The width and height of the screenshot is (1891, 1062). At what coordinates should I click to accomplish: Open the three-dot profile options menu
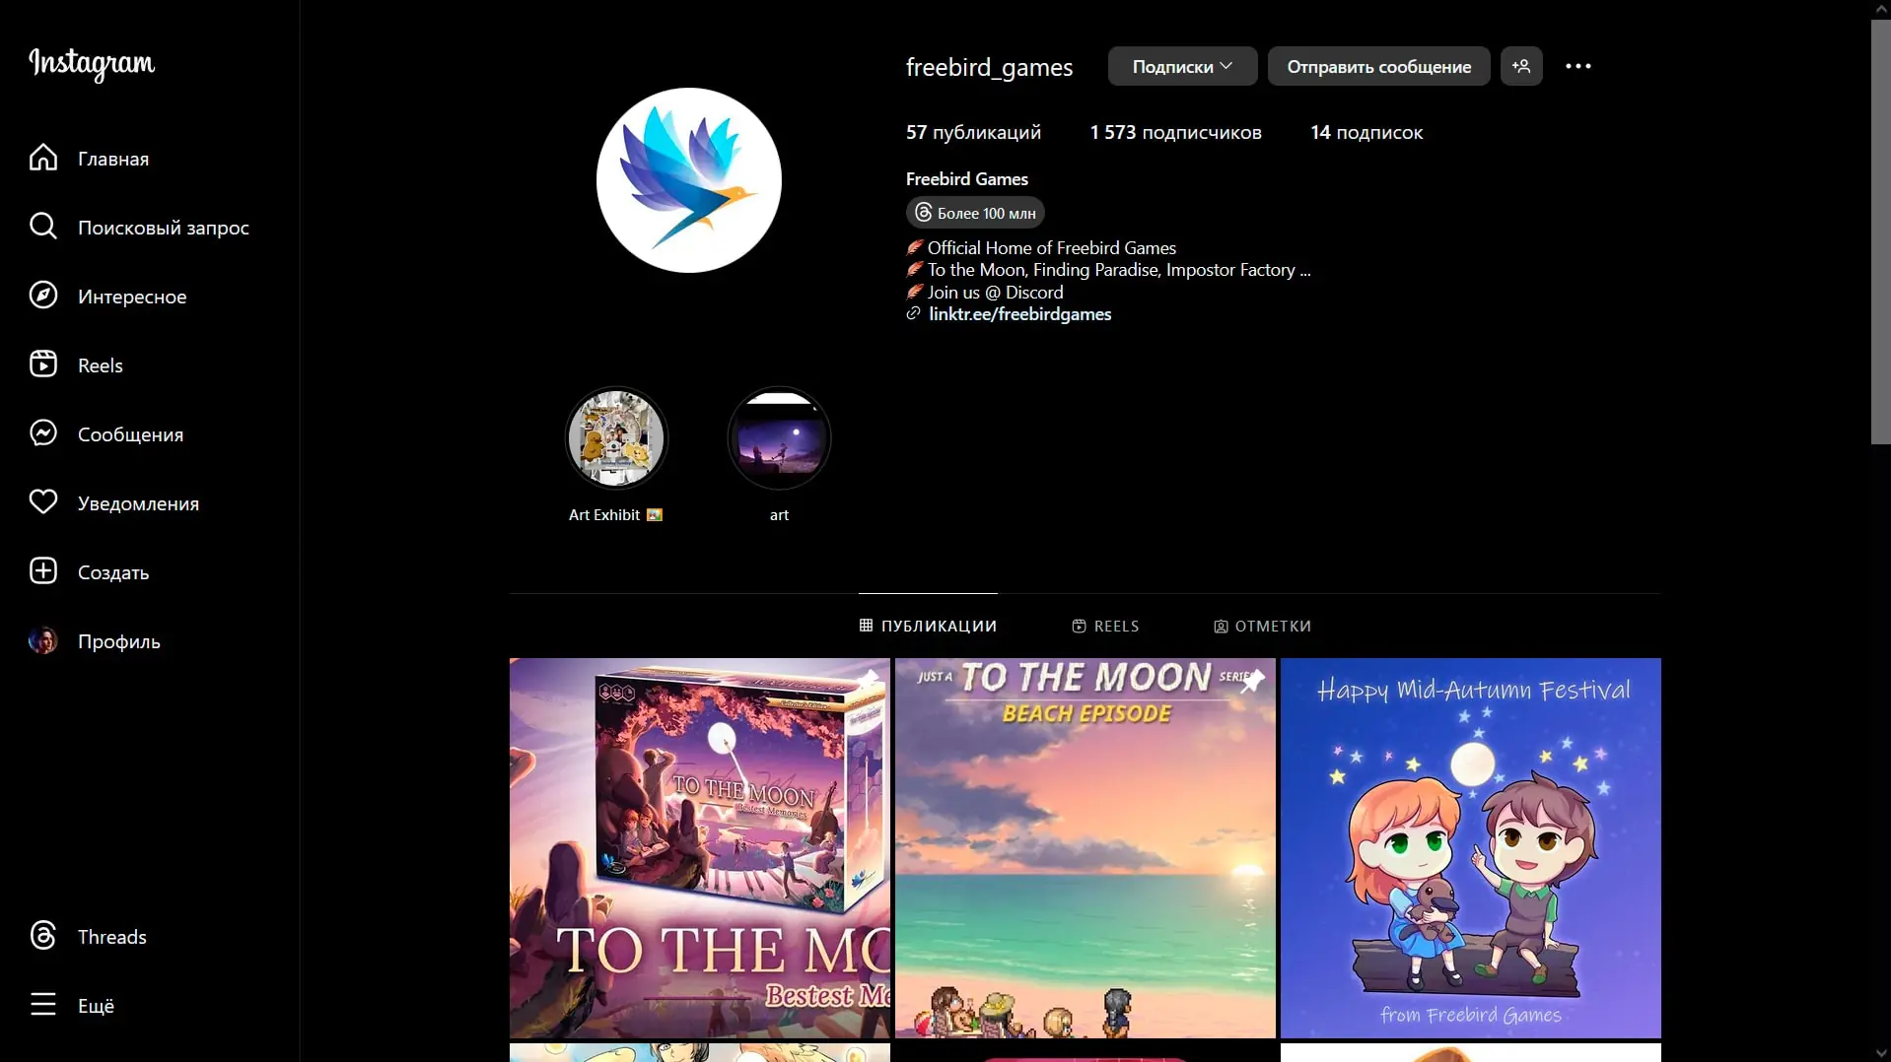pos(1577,66)
